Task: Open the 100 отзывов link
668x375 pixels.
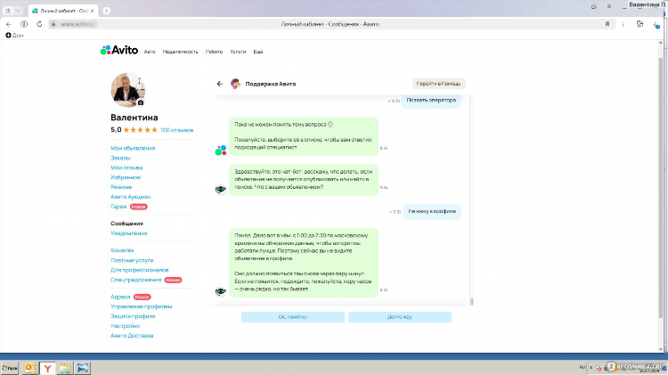Action: pos(177,130)
